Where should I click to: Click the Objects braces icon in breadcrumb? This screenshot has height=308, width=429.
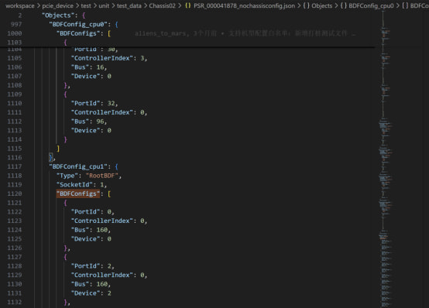pos(307,5)
